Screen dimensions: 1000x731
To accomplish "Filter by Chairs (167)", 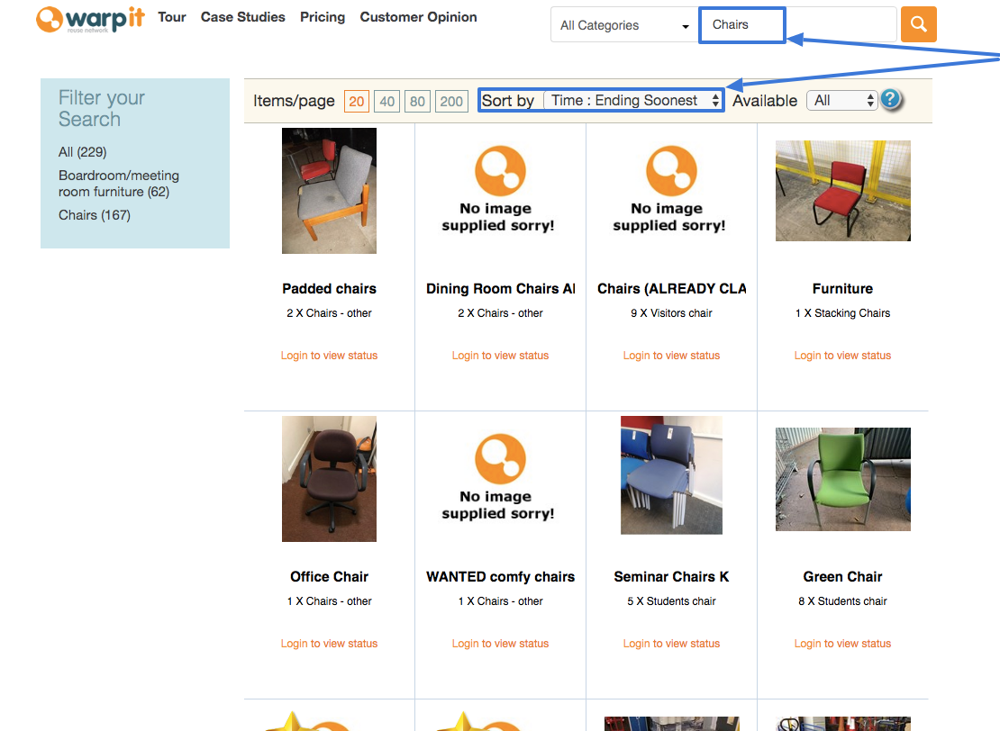I will pyautogui.click(x=95, y=215).
